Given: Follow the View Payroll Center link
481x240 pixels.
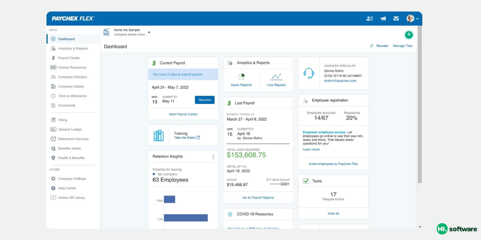Looking at the screenshot, I should coord(183,114).
